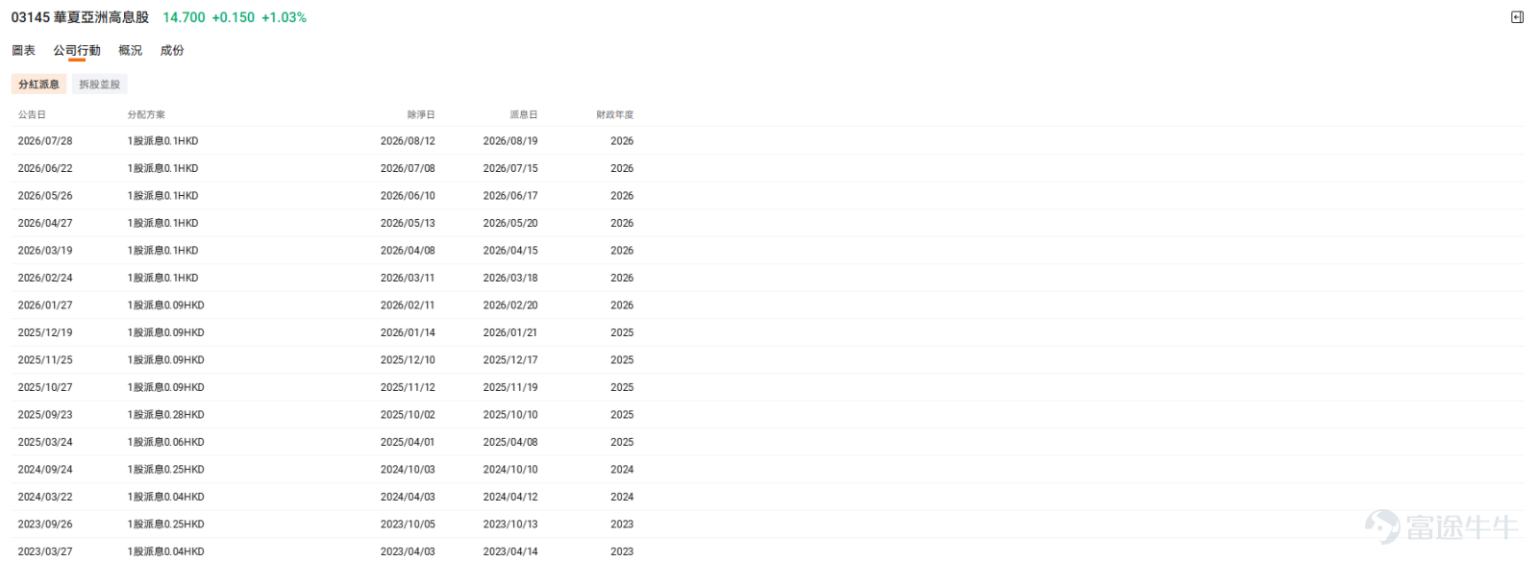Click ex-dividend date 2024/10/03
The image size is (1538, 562).
408,470
